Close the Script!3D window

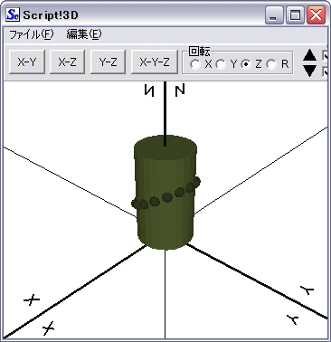316,14
